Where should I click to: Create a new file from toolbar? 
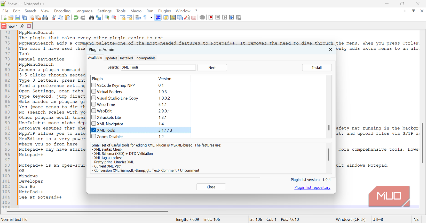tap(4, 18)
